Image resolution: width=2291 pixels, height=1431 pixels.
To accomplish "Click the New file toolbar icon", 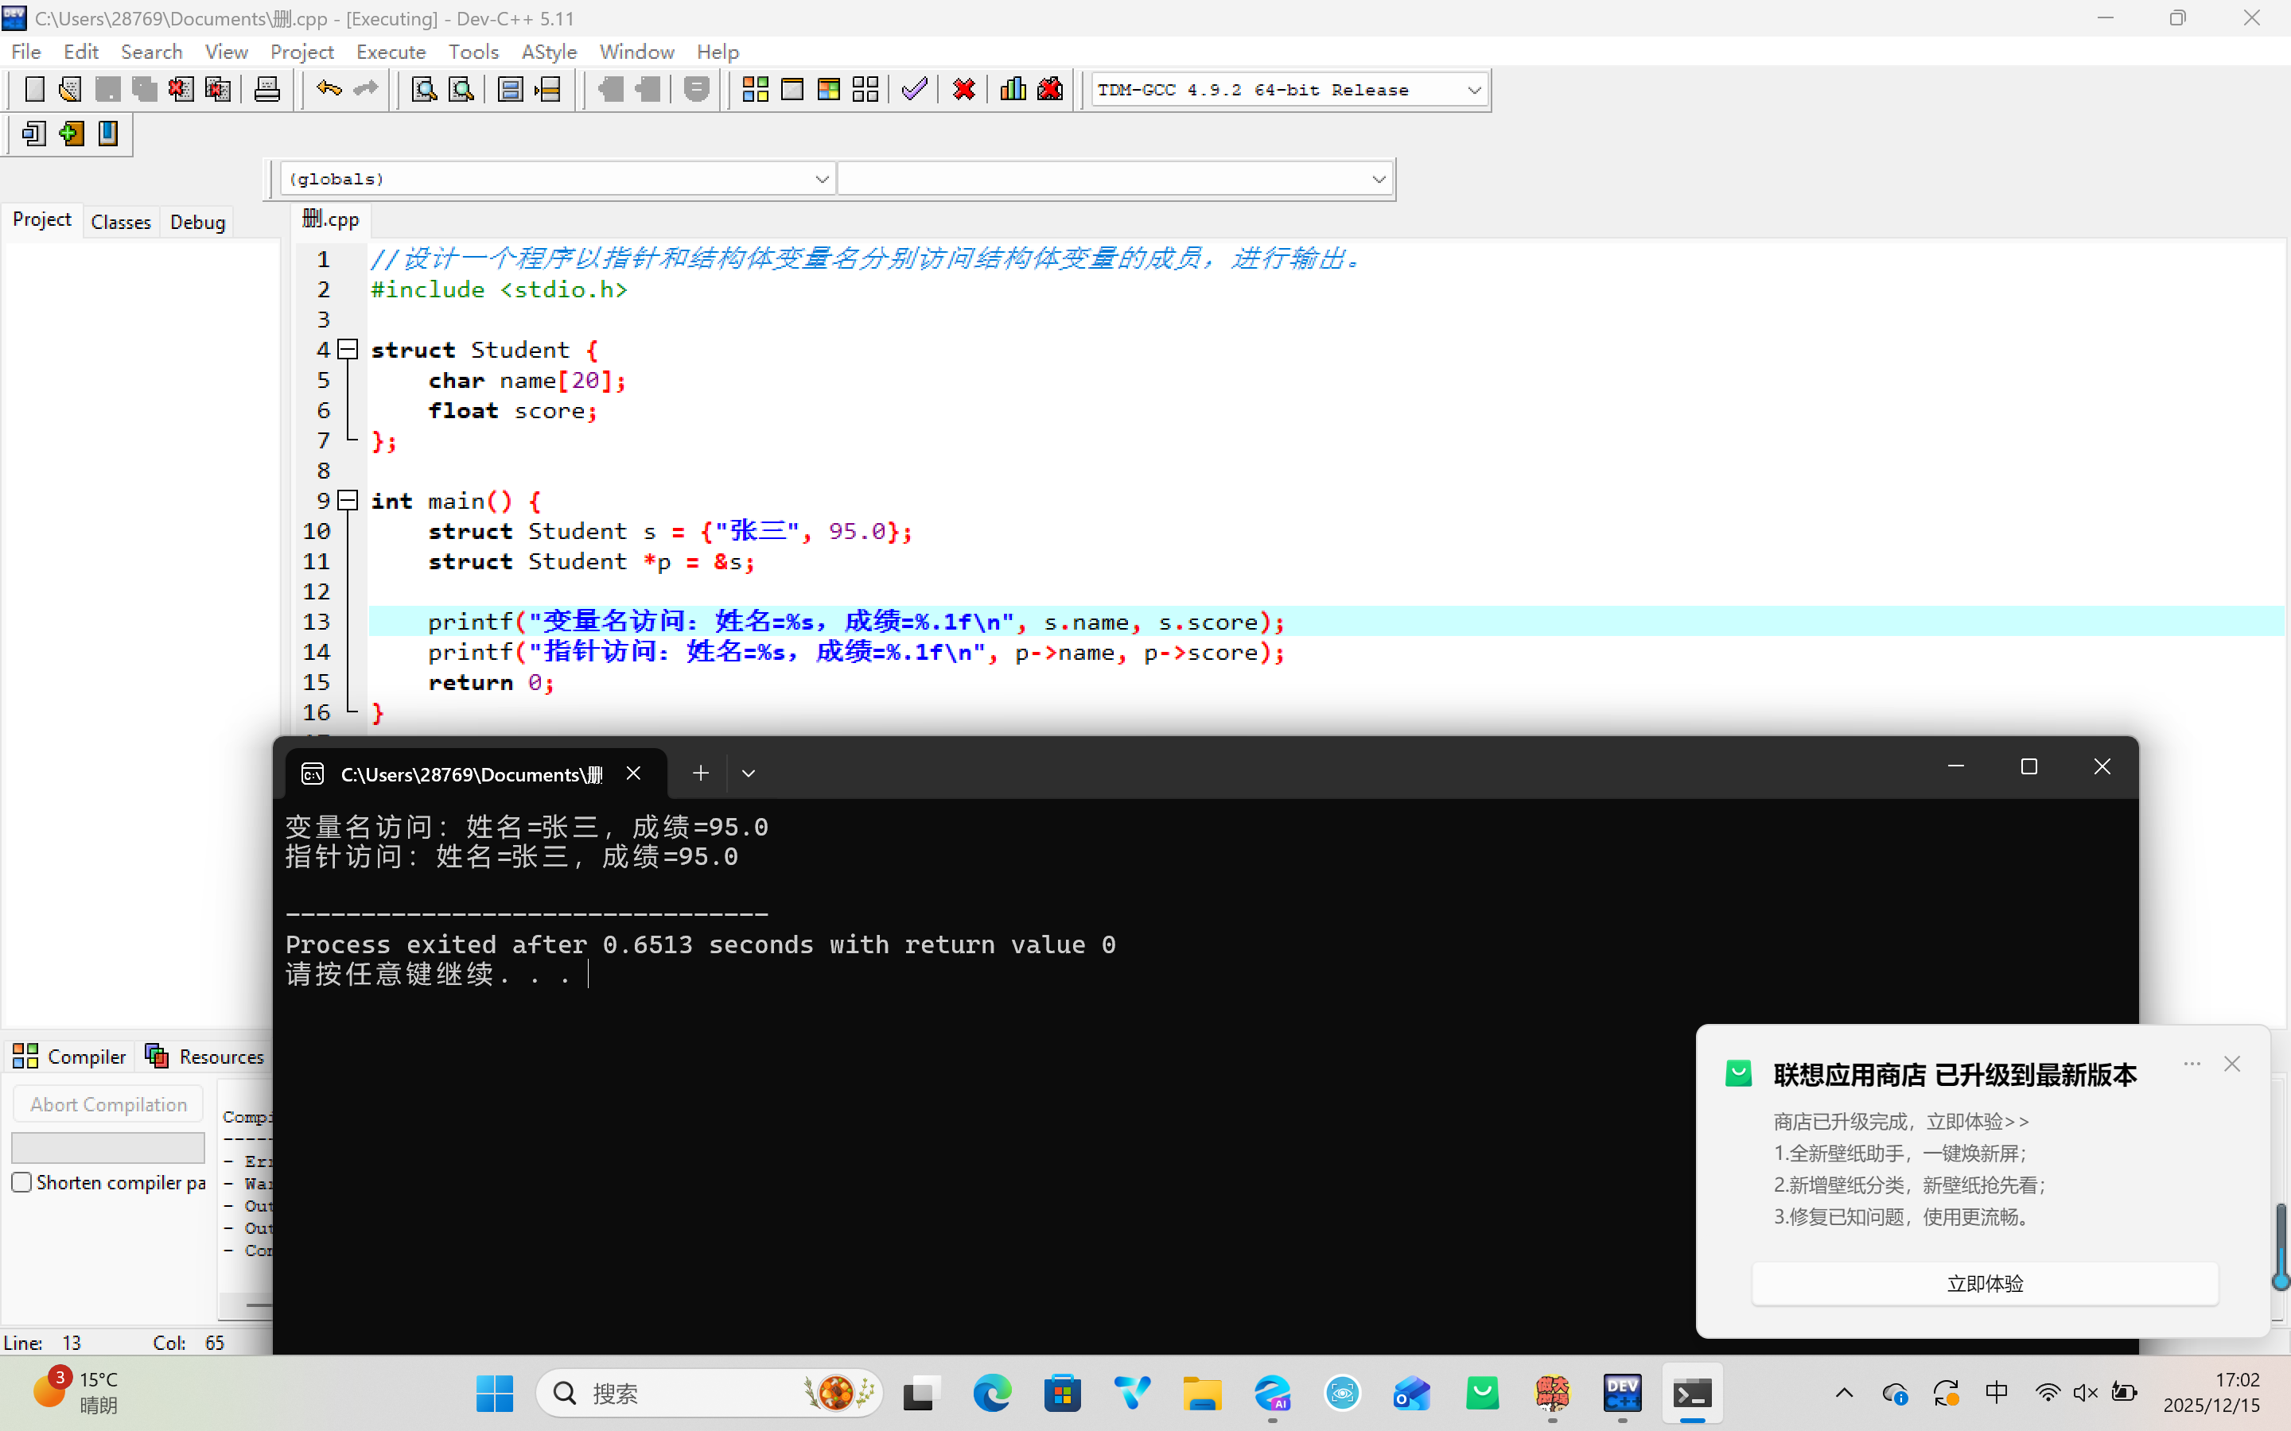I will pos(34,90).
